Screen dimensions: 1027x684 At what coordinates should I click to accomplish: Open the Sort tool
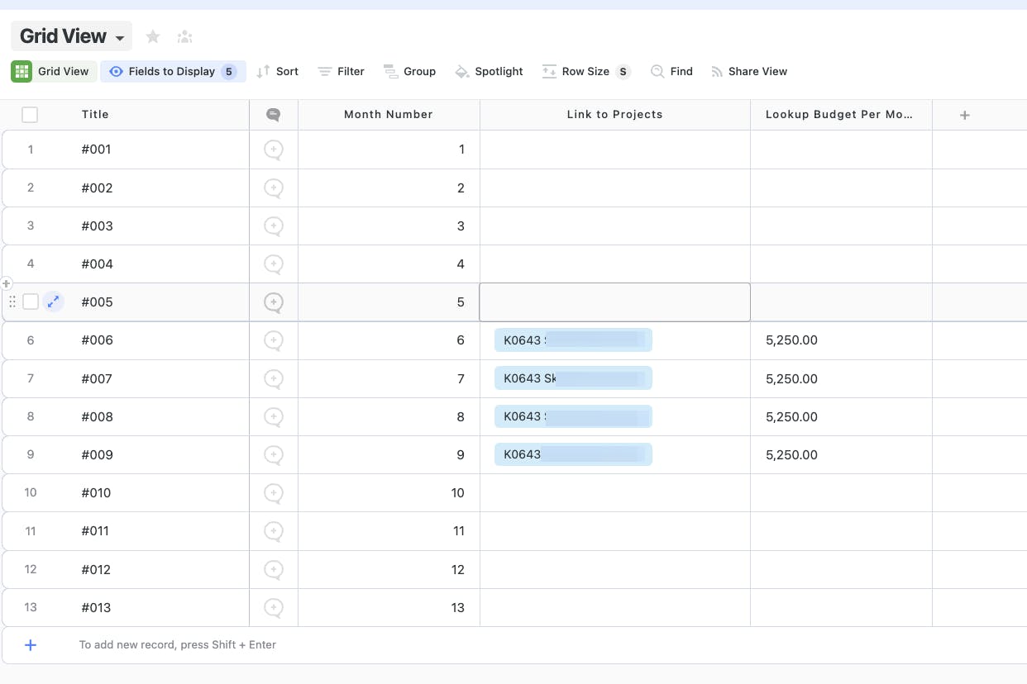point(277,71)
